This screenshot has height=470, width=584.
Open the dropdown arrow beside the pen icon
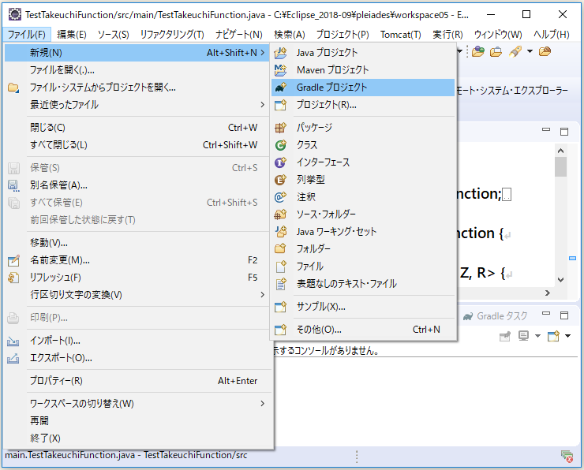tap(530, 51)
